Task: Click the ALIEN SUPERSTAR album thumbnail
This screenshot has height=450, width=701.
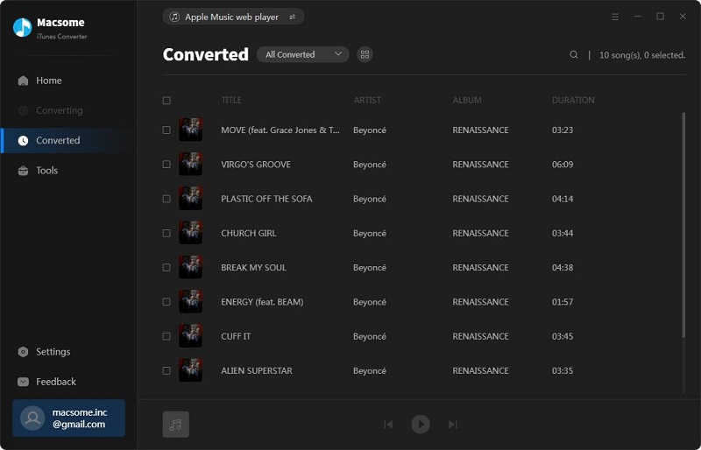Action: coord(190,370)
